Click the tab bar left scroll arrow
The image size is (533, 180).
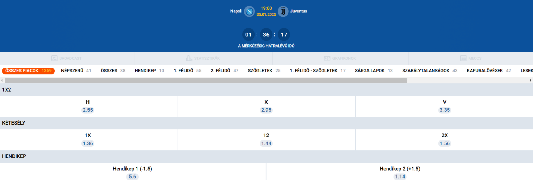pyautogui.click(x=2, y=80)
